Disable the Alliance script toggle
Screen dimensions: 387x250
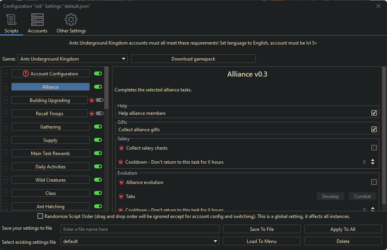pyautogui.click(x=98, y=87)
